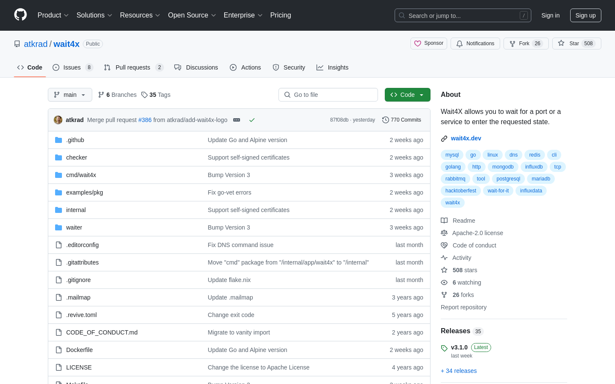Image resolution: width=615 pixels, height=384 pixels.
Task: Open the main branch selector dropdown
Action: tap(70, 95)
